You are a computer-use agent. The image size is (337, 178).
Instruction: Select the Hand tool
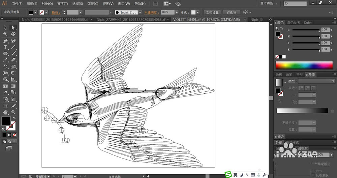[x=5, y=112]
